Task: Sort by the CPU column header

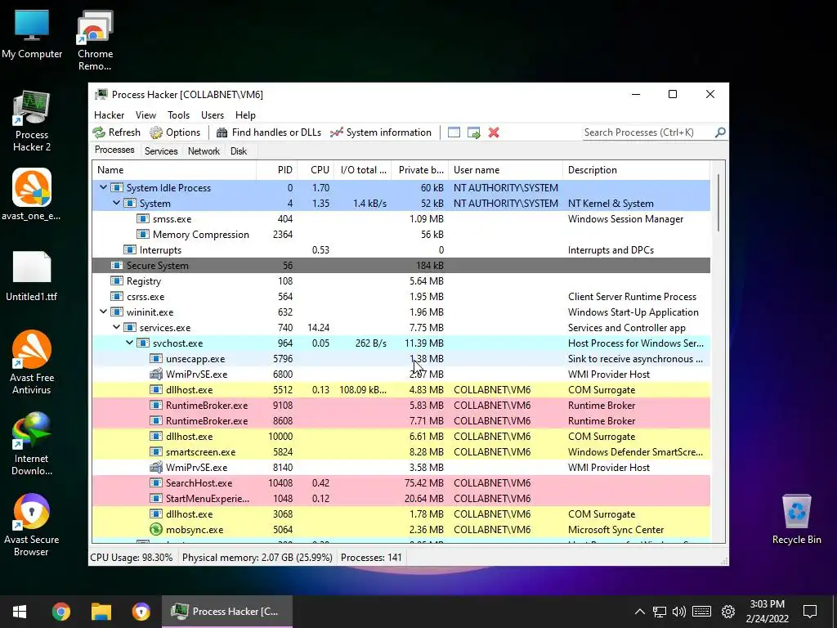Action: point(316,170)
